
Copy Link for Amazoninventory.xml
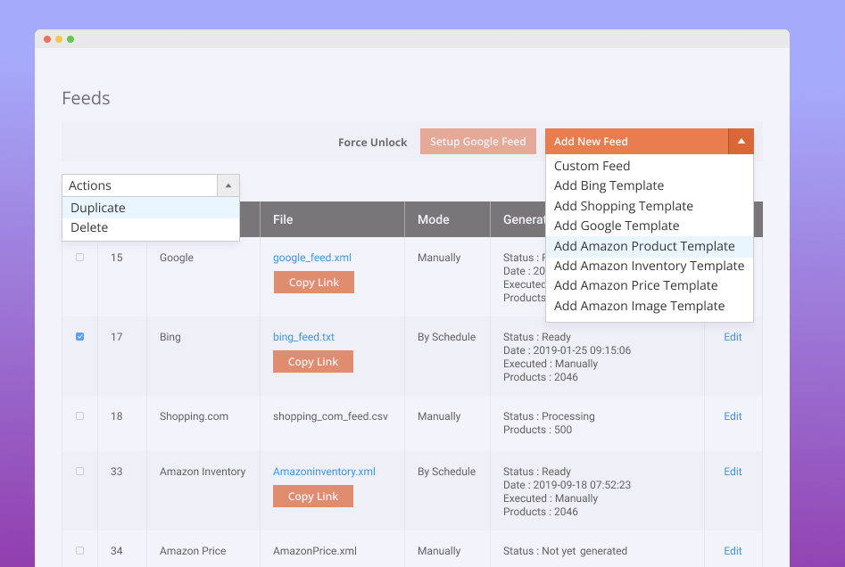pyautogui.click(x=312, y=496)
